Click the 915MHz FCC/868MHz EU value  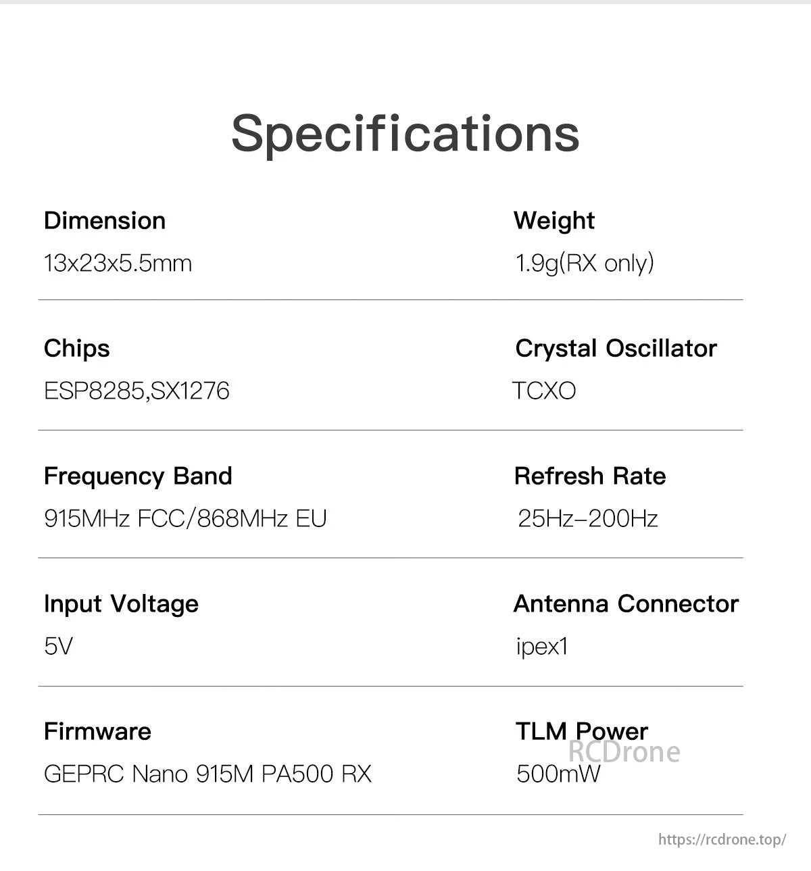(x=185, y=518)
